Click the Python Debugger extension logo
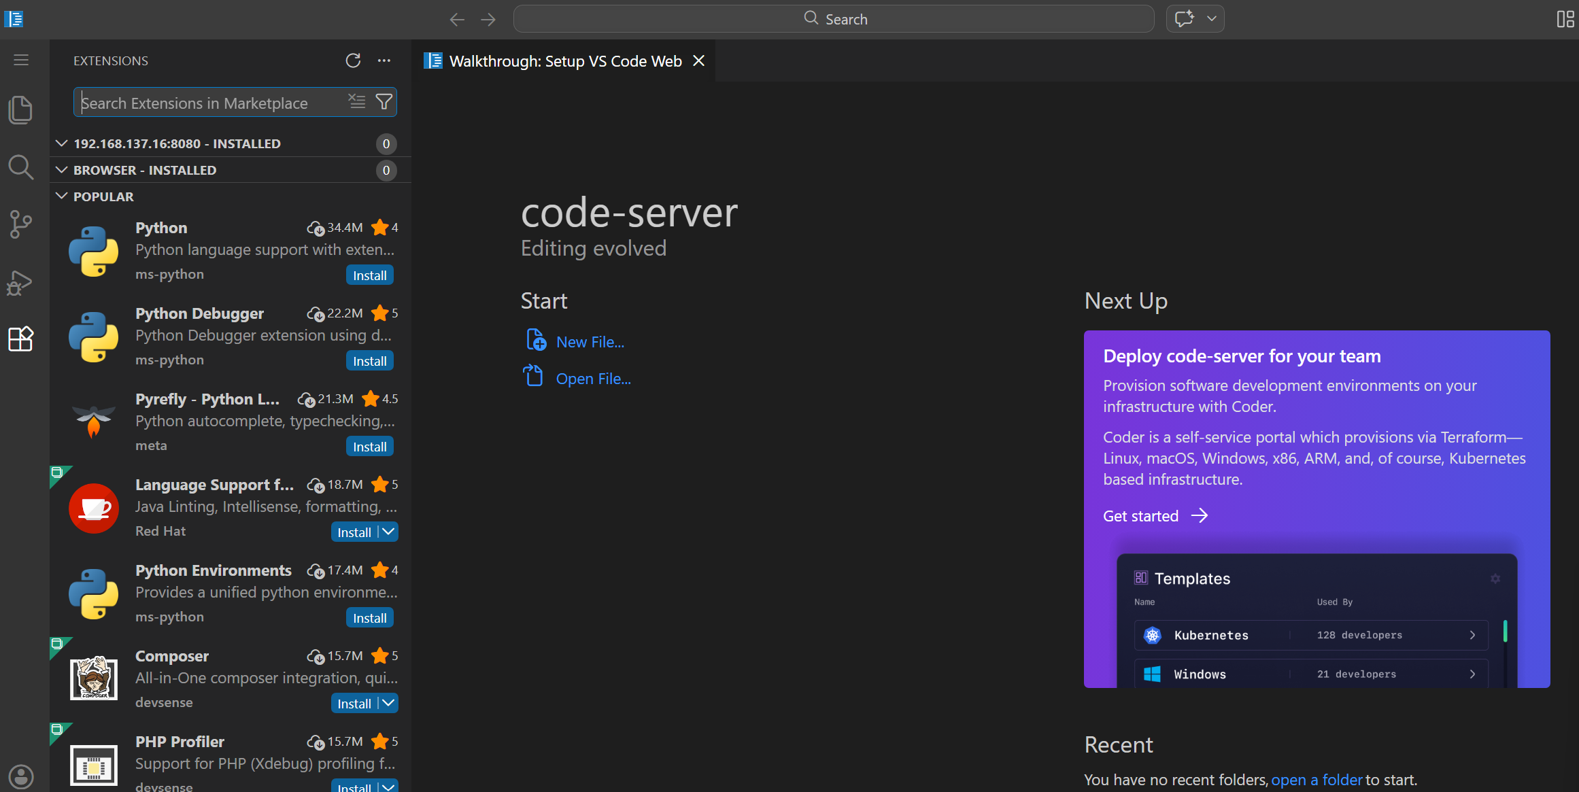The image size is (1579, 792). [94, 337]
